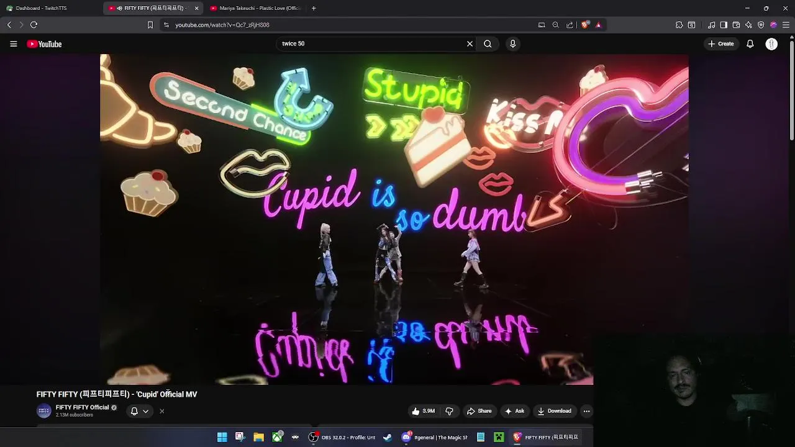Open more actions three-dot menu
This screenshot has width=795, height=447.
tap(586, 411)
